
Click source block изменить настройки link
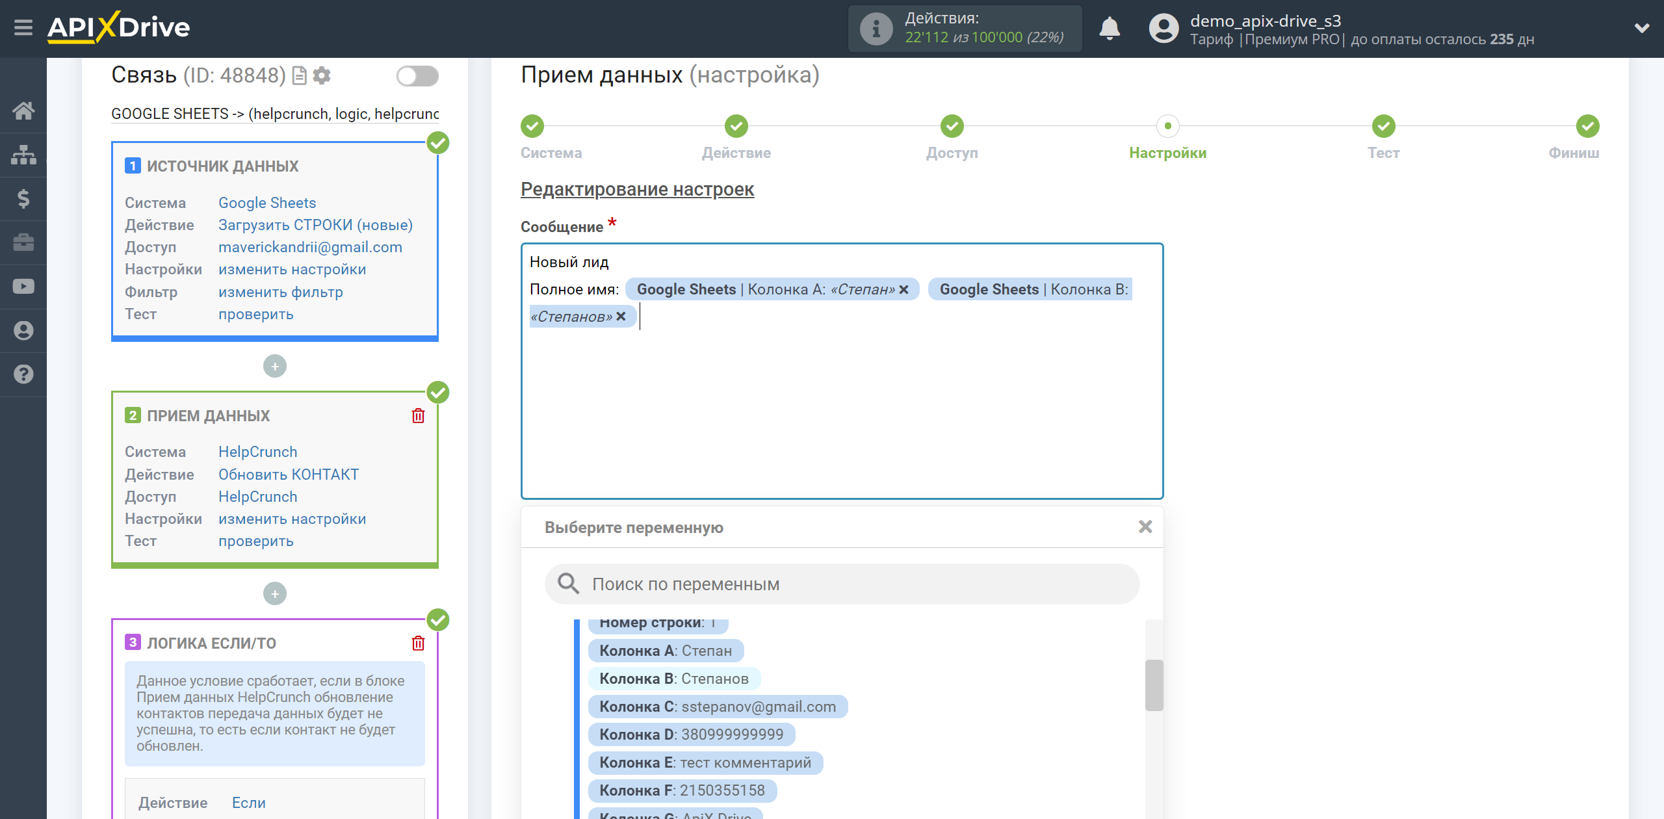(292, 269)
